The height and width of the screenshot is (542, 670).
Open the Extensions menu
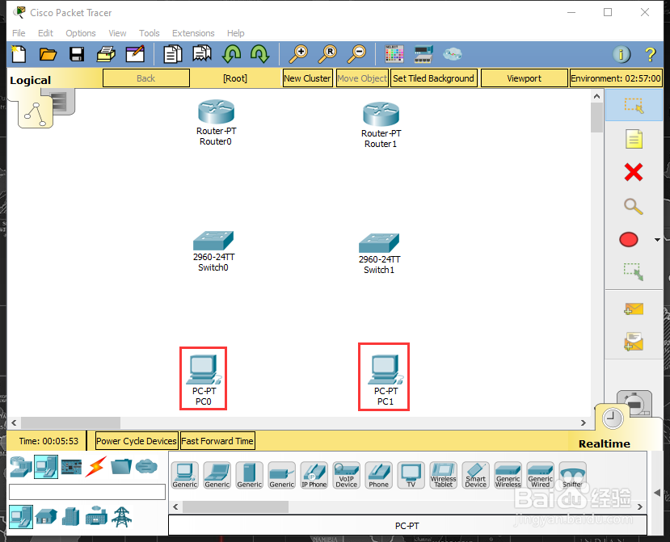coord(193,33)
